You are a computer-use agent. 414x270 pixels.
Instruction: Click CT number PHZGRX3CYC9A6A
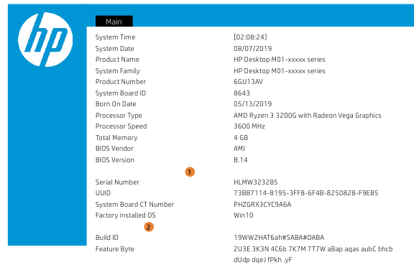pos(262,205)
